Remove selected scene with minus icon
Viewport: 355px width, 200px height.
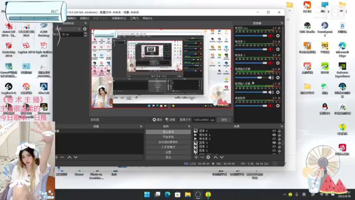(x=62, y=157)
